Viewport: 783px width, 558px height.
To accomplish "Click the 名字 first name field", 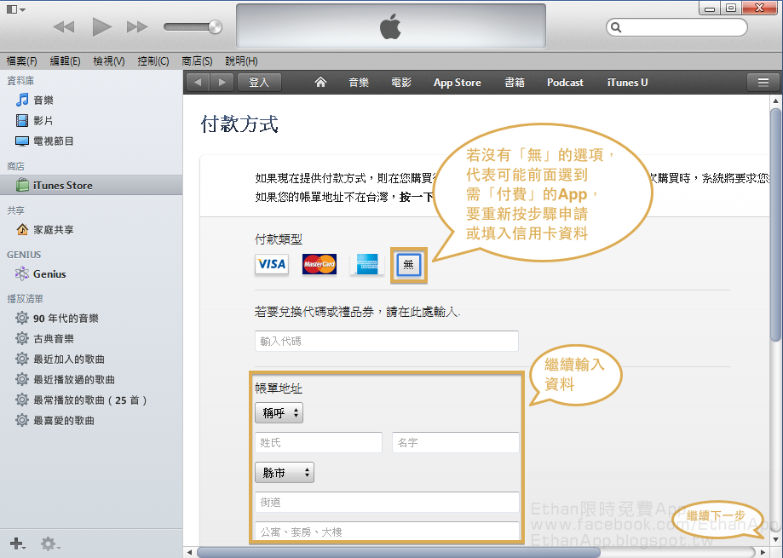I will coord(456,442).
